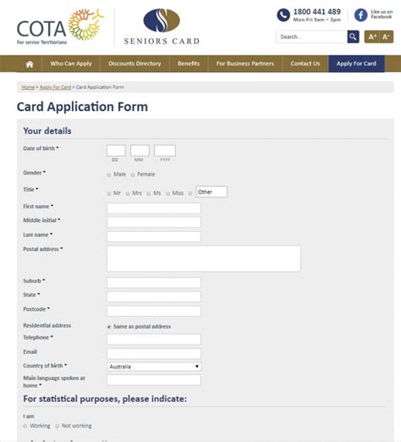This screenshot has height=442, width=401.
Task: Click the COTA logo
Action: point(60,27)
